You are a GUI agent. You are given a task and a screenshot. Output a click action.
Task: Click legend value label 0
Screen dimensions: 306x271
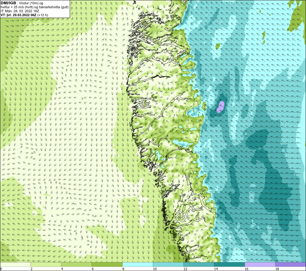[1, 269]
